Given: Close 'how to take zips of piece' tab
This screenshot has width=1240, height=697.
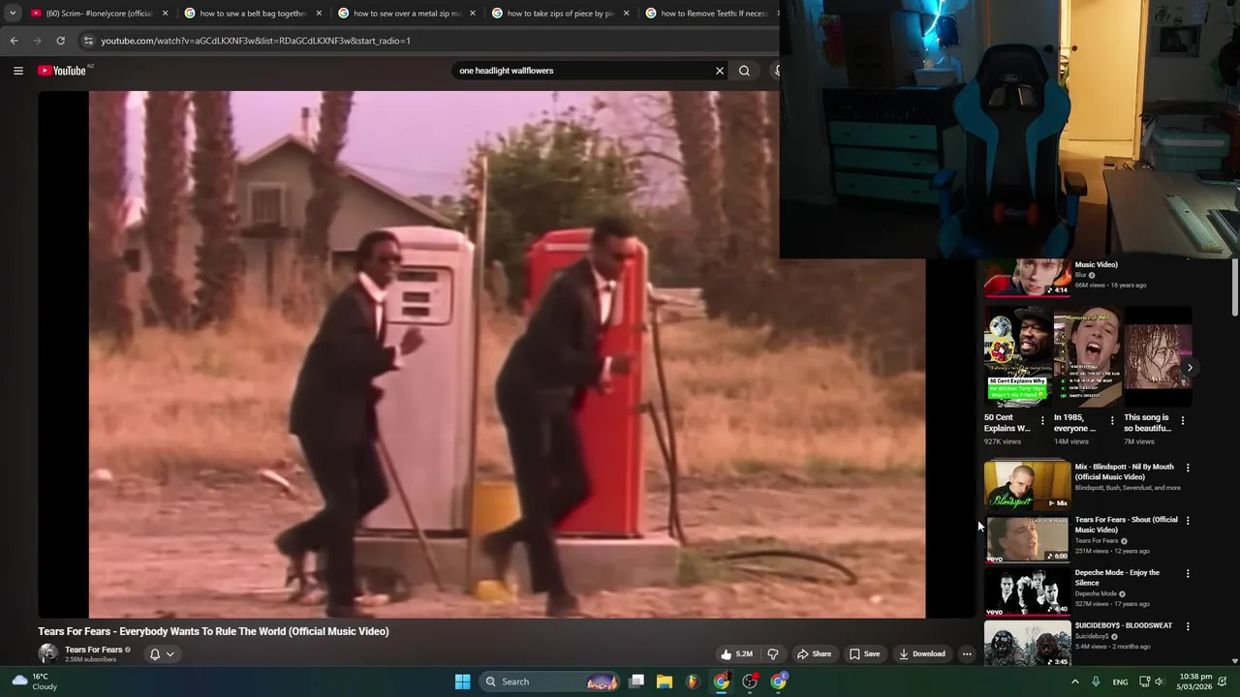Looking at the screenshot, I should (x=626, y=14).
